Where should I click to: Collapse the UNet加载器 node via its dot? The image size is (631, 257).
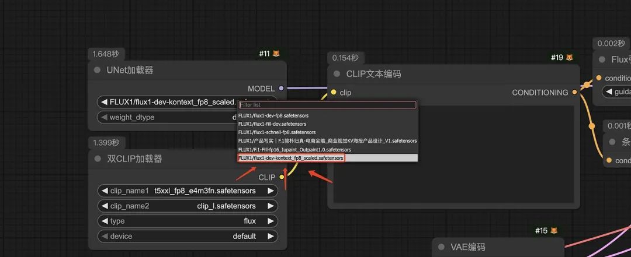pyautogui.click(x=97, y=71)
